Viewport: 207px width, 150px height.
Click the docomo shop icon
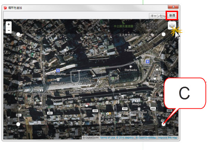tap(87, 105)
